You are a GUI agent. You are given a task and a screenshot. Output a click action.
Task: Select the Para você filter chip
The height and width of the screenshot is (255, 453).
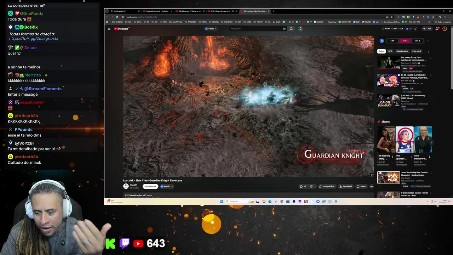pos(417,51)
